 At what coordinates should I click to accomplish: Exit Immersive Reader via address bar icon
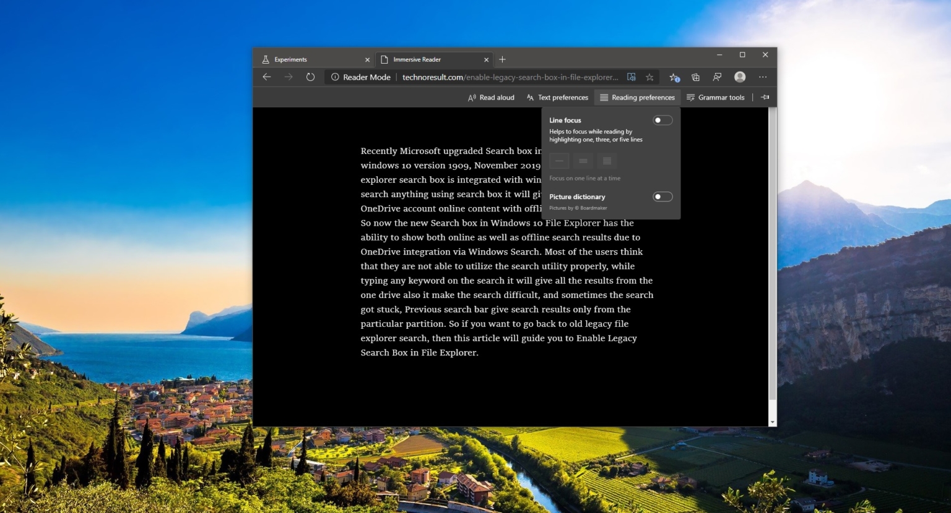pyautogui.click(x=631, y=77)
